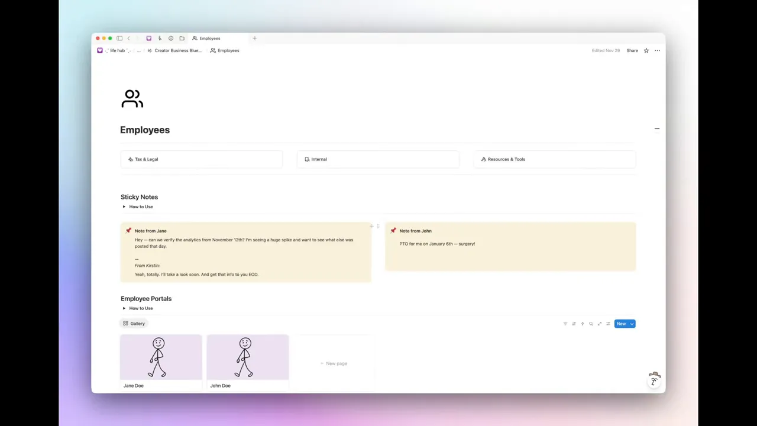Expand How to Use under Sticky Notes
Image resolution: width=757 pixels, height=426 pixels.
point(124,206)
